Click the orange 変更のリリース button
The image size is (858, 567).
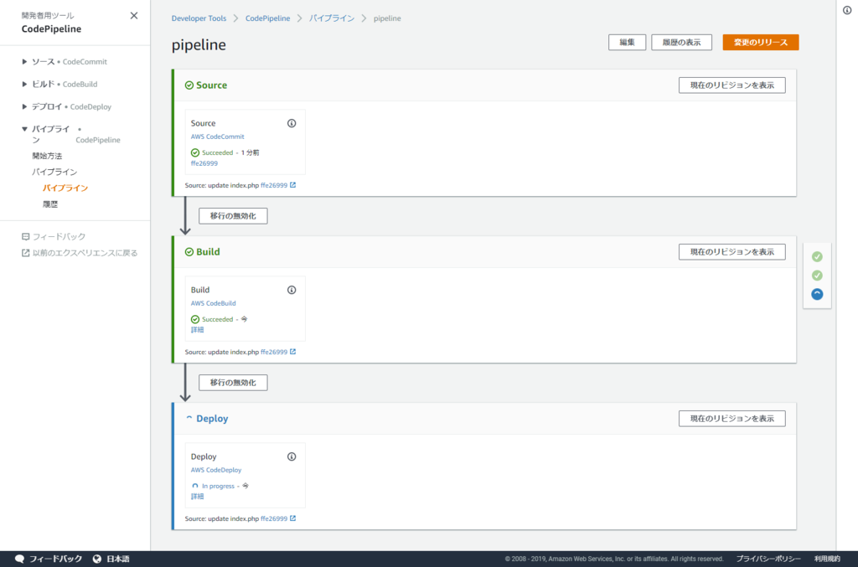pos(761,43)
